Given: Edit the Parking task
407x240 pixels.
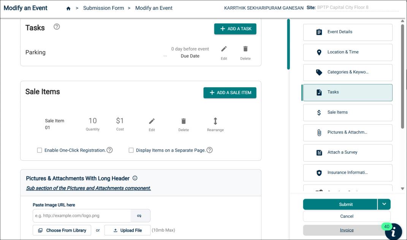Looking at the screenshot, I should pos(224,49).
